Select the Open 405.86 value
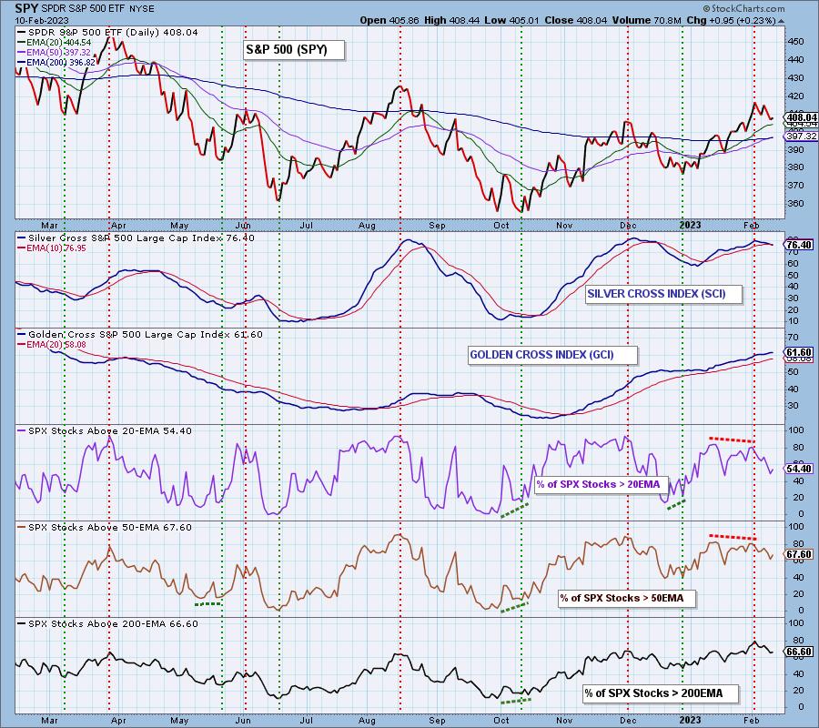This screenshot has width=819, height=728. coord(389,20)
